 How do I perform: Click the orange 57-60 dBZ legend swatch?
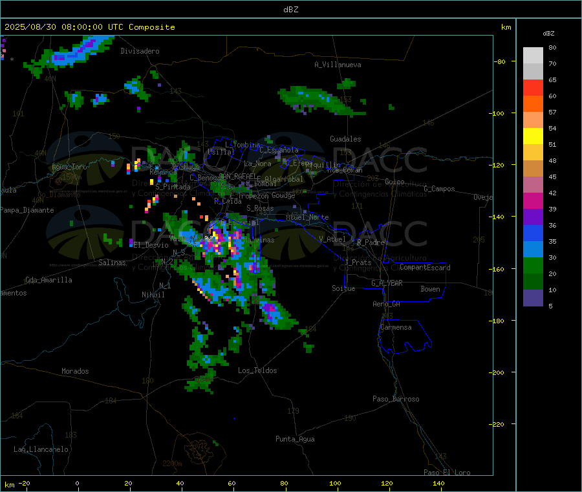533,104
